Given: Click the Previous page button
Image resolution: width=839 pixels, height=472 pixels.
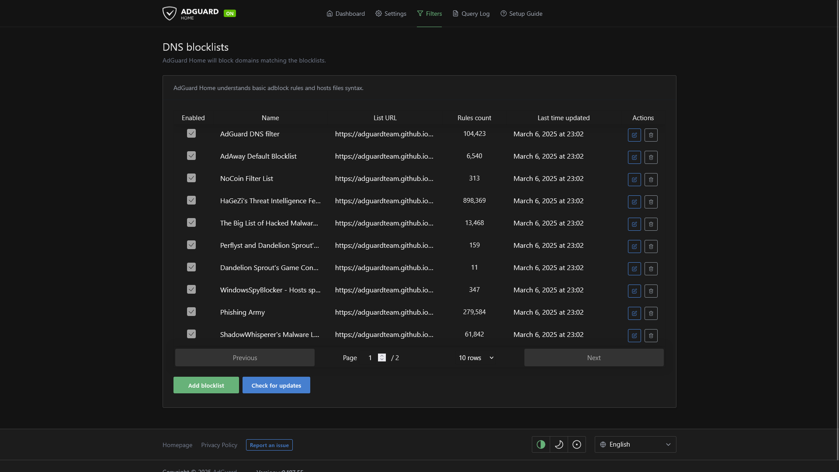Looking at the screenshot, I should point(245,357).
